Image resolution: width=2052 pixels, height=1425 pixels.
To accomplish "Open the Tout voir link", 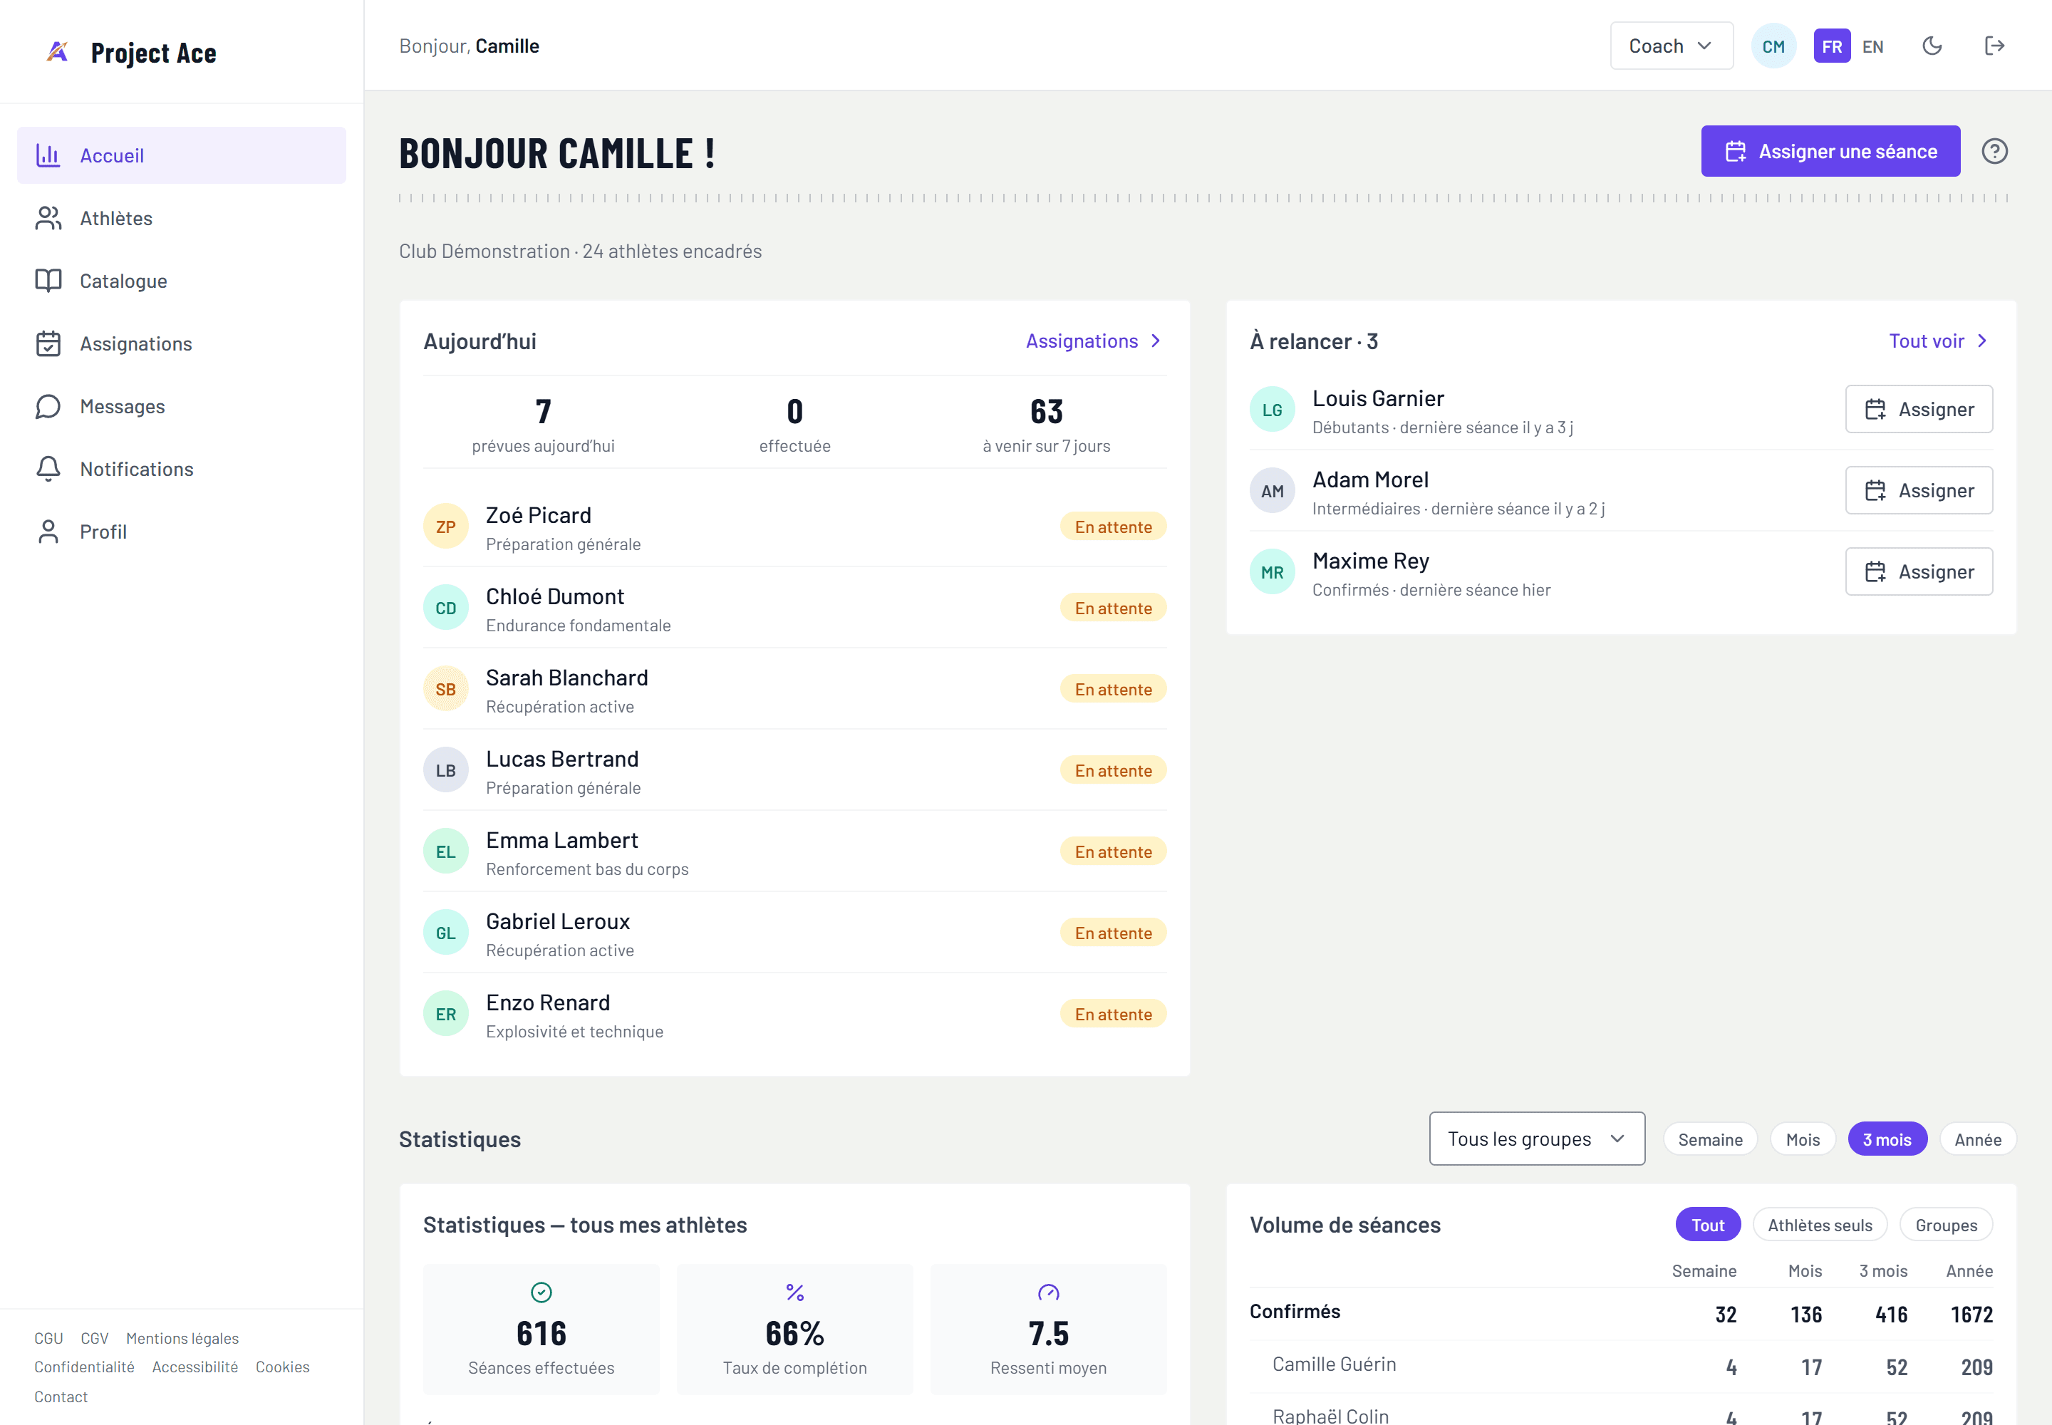I will 1939,341.
